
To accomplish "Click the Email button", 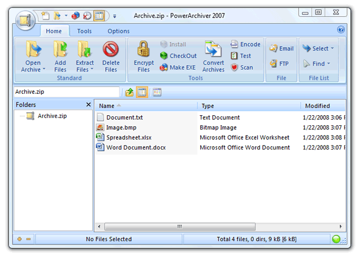I will coord(281,48).
